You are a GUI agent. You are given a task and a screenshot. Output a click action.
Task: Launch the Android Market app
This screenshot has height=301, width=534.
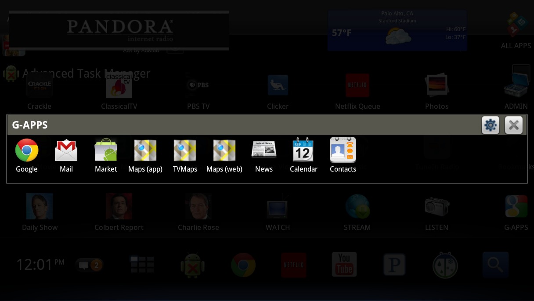coord(106,155)
